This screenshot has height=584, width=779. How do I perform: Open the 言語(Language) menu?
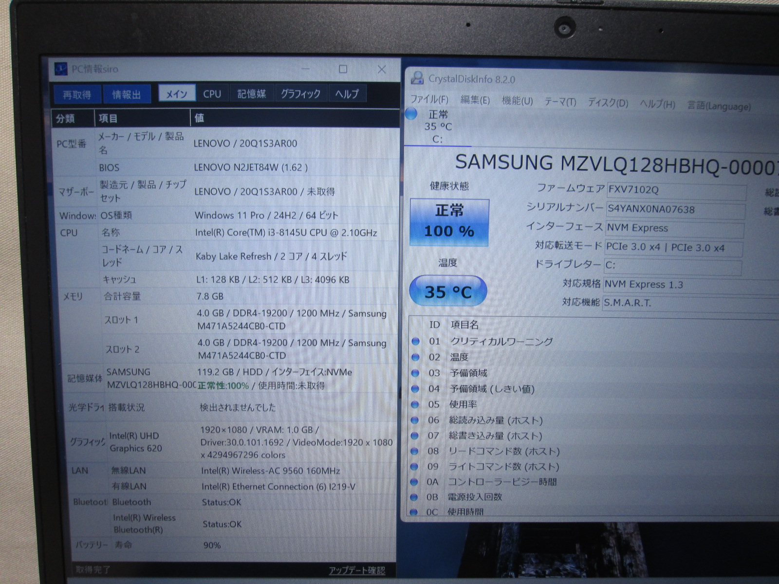719,106
